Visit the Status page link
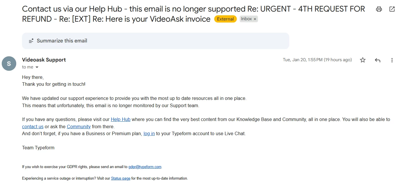Image resolution: width=400 pixels, height=188 pixels. tap(121, 178)
